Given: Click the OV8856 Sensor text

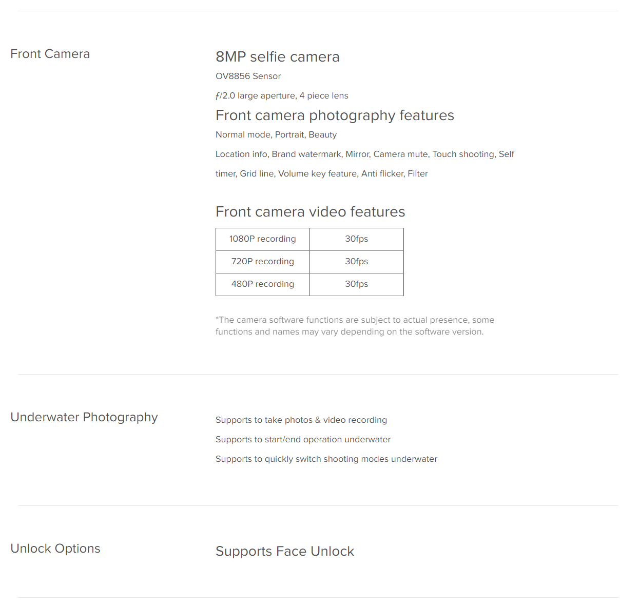Looking at the screenshot, I should coord(248,76).
